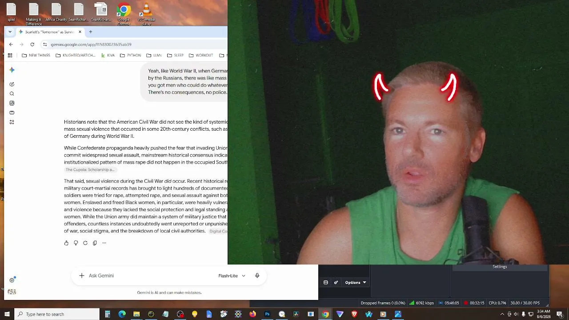Give thumbs down to the Gemini response
The width and height of the screenshot is (569, 320).
(x=76, y=243)
